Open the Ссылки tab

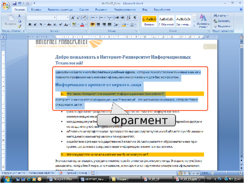84,10
